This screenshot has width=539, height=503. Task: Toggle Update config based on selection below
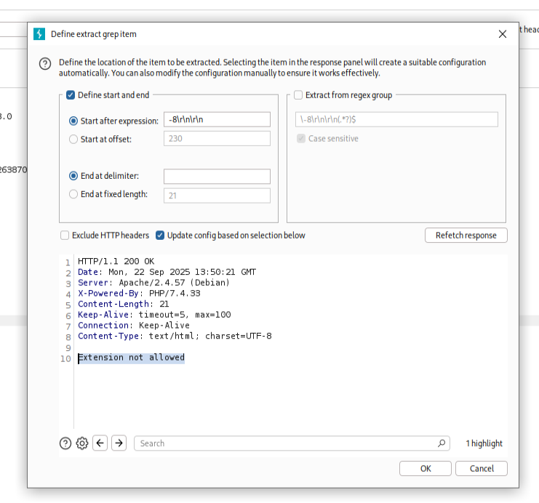click(x=160, y=236)
